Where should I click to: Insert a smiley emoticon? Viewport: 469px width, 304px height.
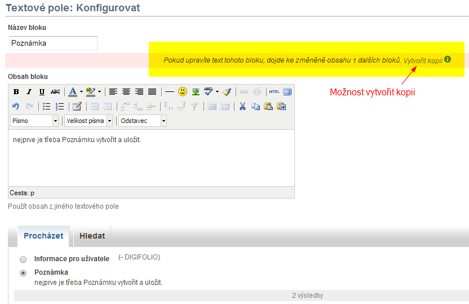click(183, 91)
